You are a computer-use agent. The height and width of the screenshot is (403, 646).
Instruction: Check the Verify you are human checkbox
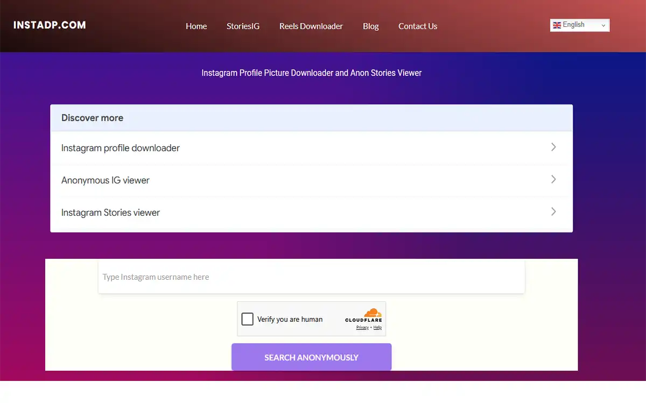[248, 319]
